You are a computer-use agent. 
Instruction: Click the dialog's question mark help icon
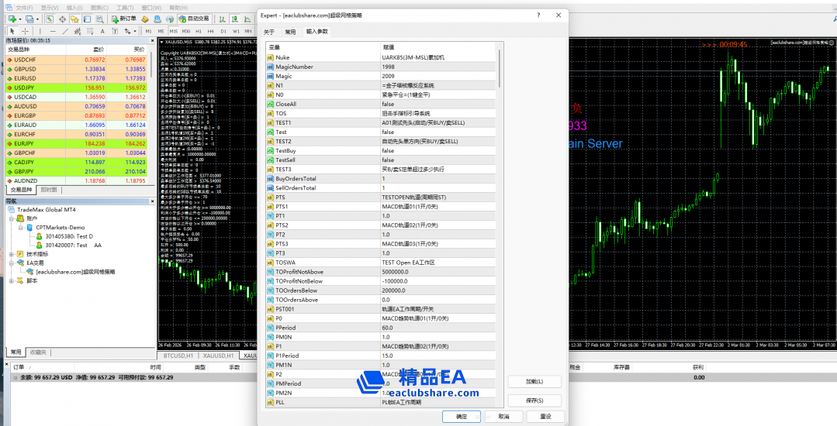coord(538,15)
